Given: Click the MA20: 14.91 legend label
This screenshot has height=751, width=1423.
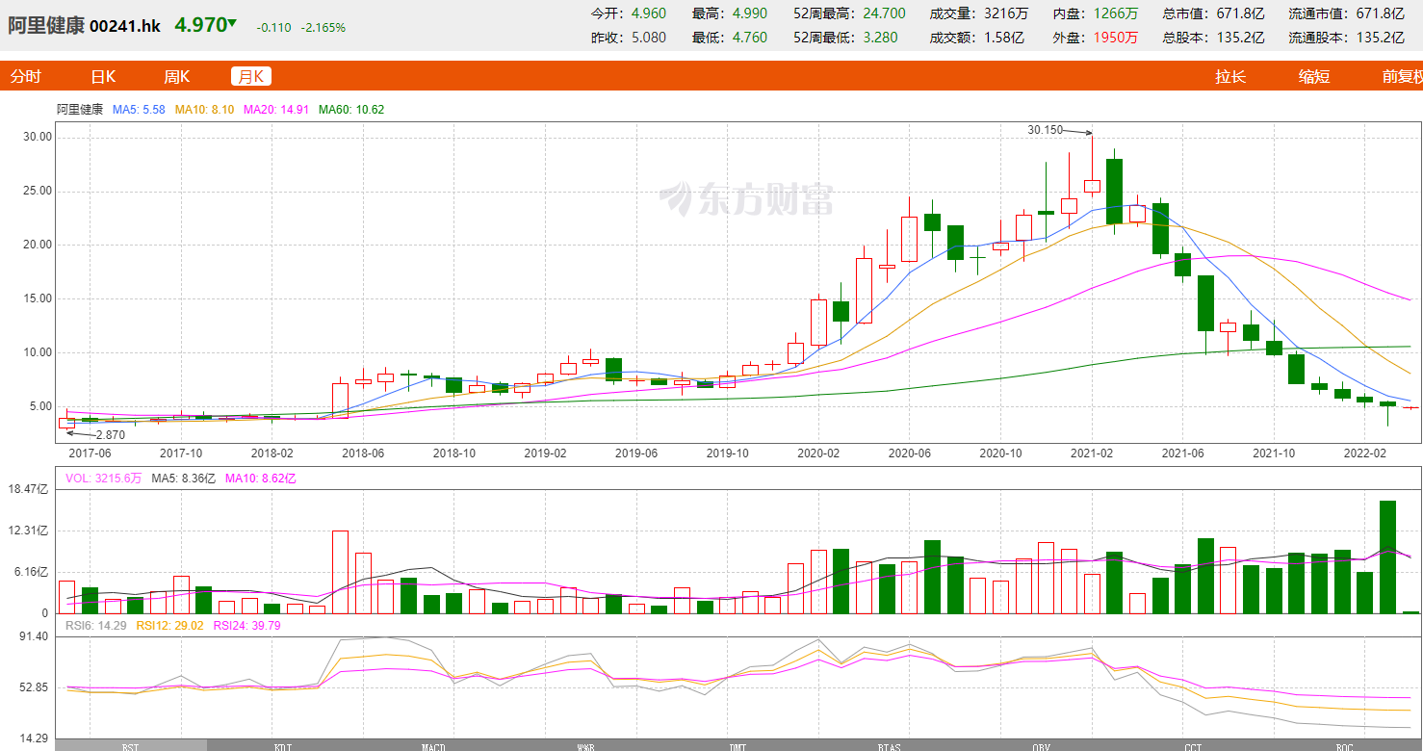Looking at the screenshot, I should tap(276, 110).
